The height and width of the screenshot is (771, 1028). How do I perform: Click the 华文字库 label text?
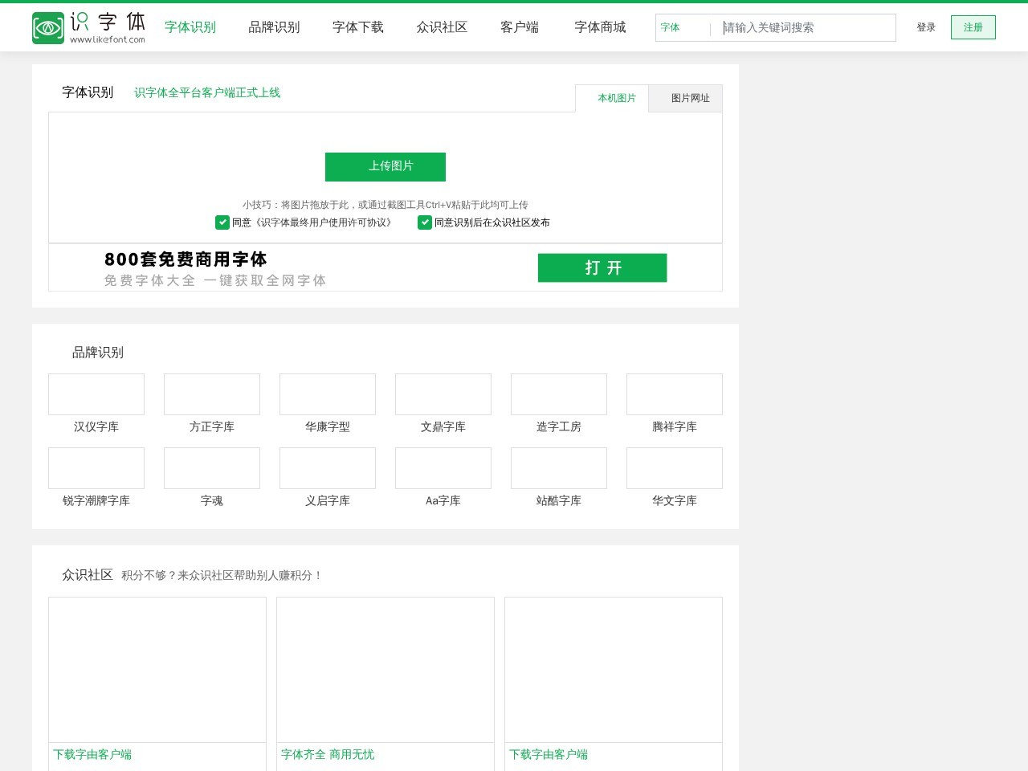[675, 501]
